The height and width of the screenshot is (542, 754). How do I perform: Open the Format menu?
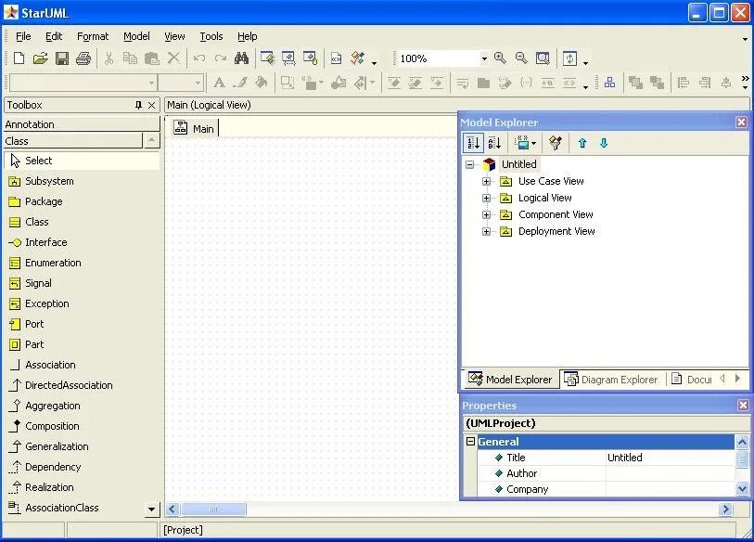click(x=93, y=36)
